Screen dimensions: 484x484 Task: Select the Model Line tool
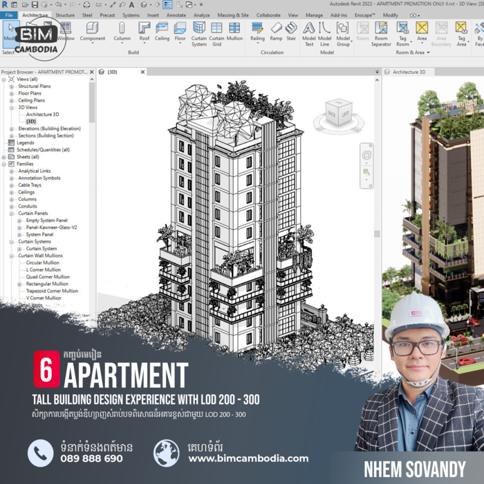point(324,34)
